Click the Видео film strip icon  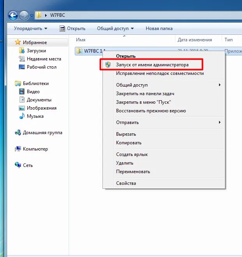coord(21,92)
